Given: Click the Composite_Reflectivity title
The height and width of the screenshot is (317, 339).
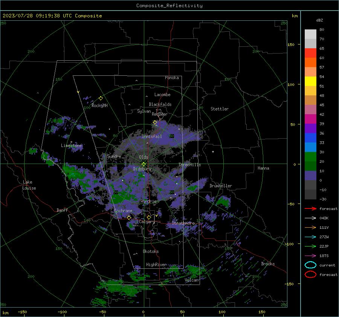Looking at the screenshot, I should pos(169,6).
